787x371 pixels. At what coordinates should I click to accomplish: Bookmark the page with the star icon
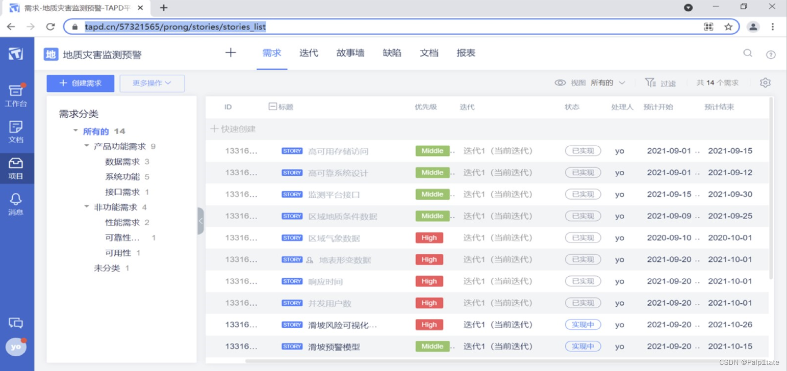coord(728,26)
